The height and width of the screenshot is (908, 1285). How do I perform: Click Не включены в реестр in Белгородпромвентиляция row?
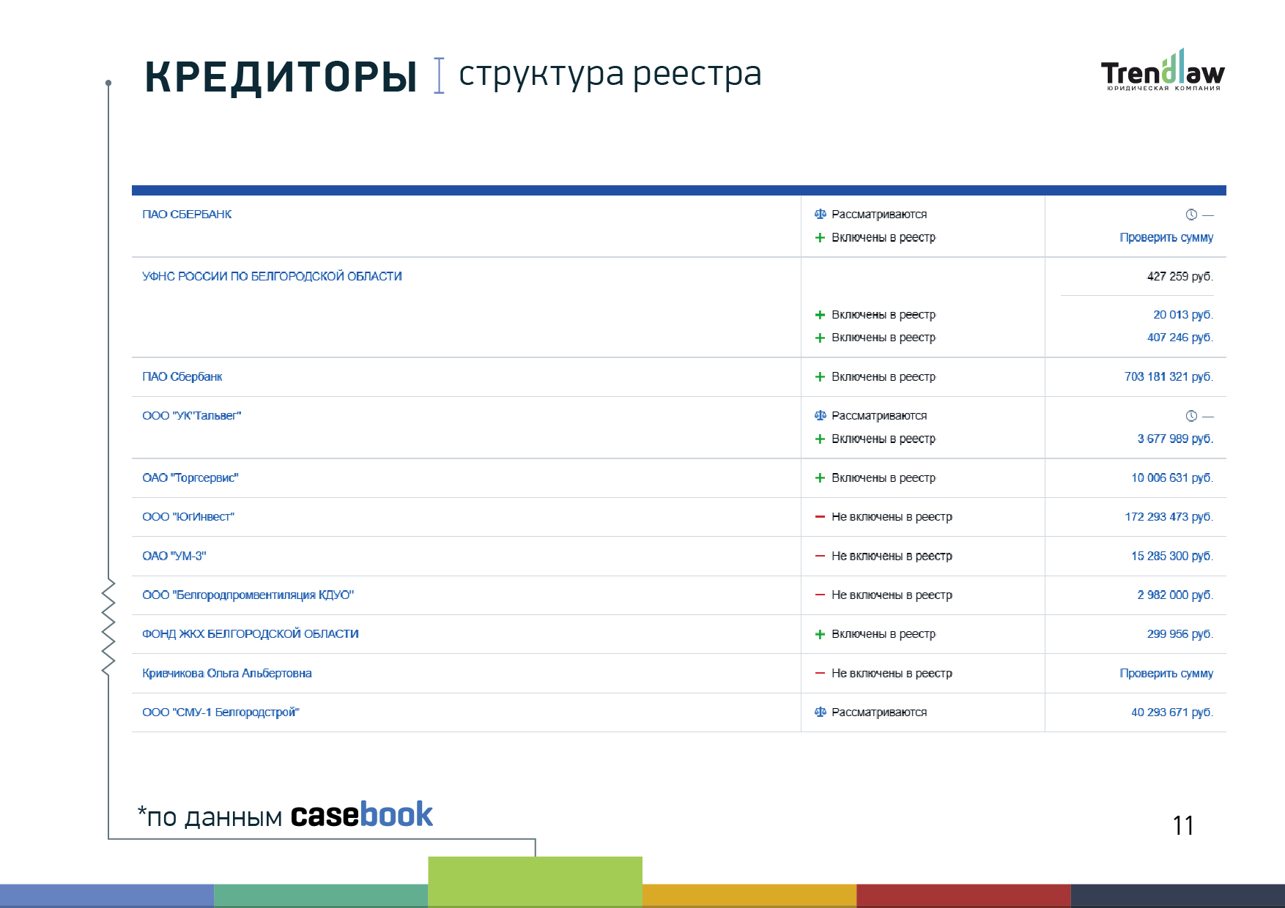[x=892, y=595]
